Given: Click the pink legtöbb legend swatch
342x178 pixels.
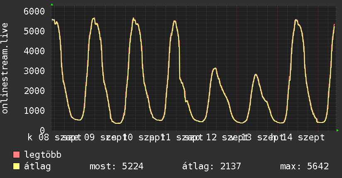Looking at the screenshot, I should [16, 154].
